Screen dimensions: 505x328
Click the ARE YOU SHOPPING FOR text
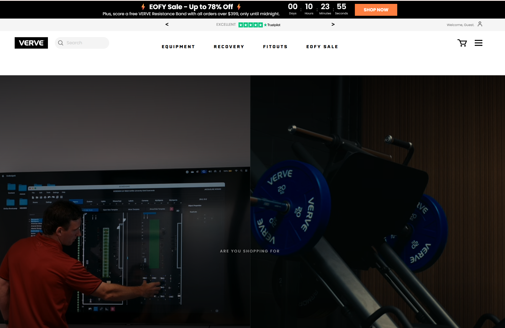[x=250, y=251]
